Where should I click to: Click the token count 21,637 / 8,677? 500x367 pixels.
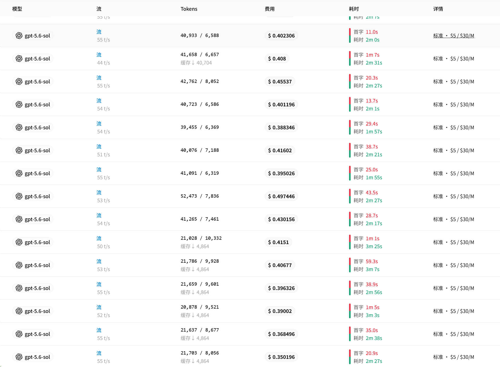click(x=200, y=330)
